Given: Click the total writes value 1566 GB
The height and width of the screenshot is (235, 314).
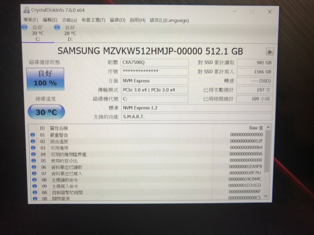Looking at the screenshot, I should click(x=255, y=72).
